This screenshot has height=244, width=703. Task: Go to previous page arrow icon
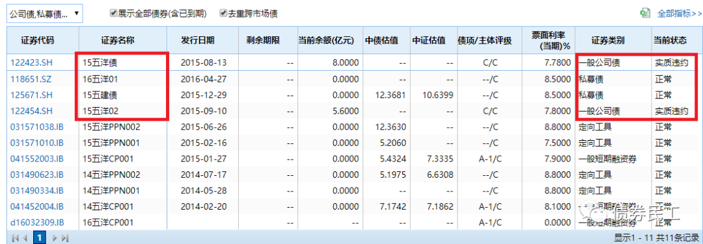(25, 238)
